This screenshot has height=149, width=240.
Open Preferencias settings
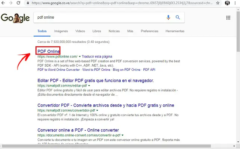click(150, 31)
